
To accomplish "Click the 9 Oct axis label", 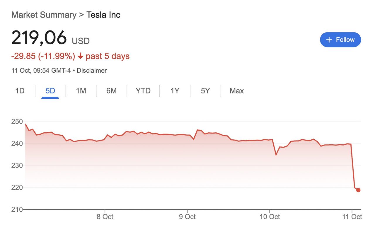I will tap(187, 217).
